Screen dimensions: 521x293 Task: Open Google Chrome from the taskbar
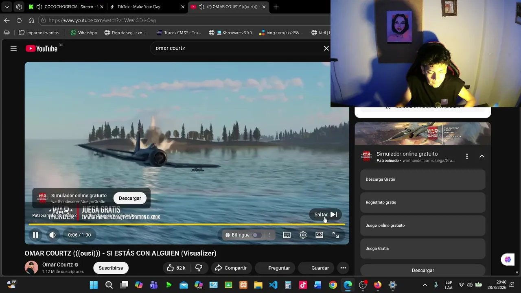coord(333,285)
